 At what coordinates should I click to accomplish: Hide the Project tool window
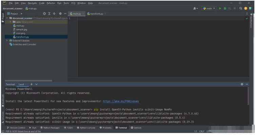[65, 14]
